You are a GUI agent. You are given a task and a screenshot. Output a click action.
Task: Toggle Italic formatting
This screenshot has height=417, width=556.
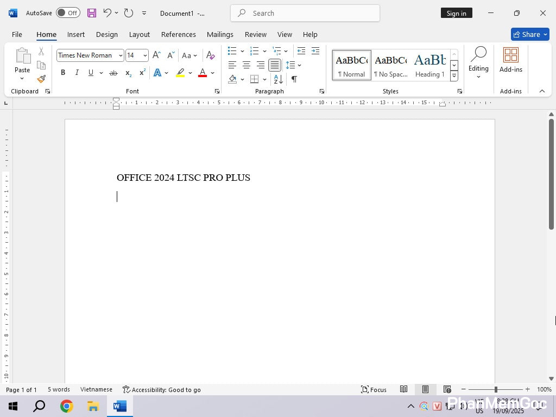pyautogui.click(x=77, y=73)
